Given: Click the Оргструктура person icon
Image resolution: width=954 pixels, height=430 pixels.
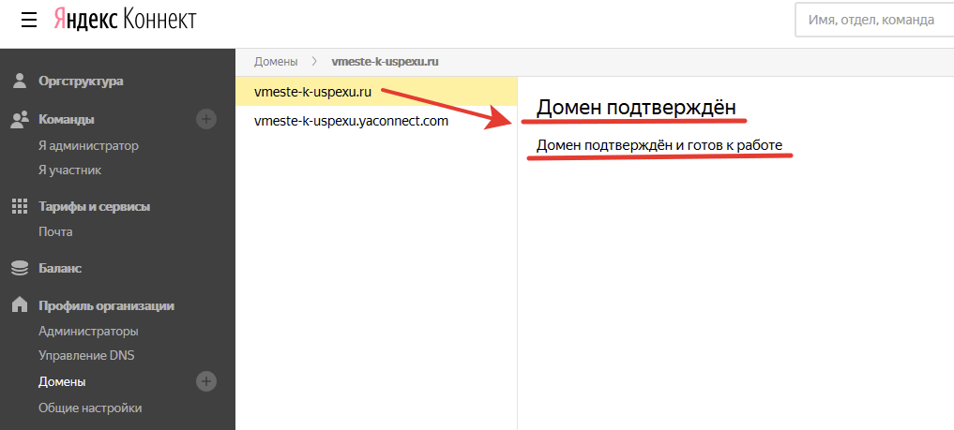Looking at the screenshot, I should pyautogui.click(x=19, y=81).
